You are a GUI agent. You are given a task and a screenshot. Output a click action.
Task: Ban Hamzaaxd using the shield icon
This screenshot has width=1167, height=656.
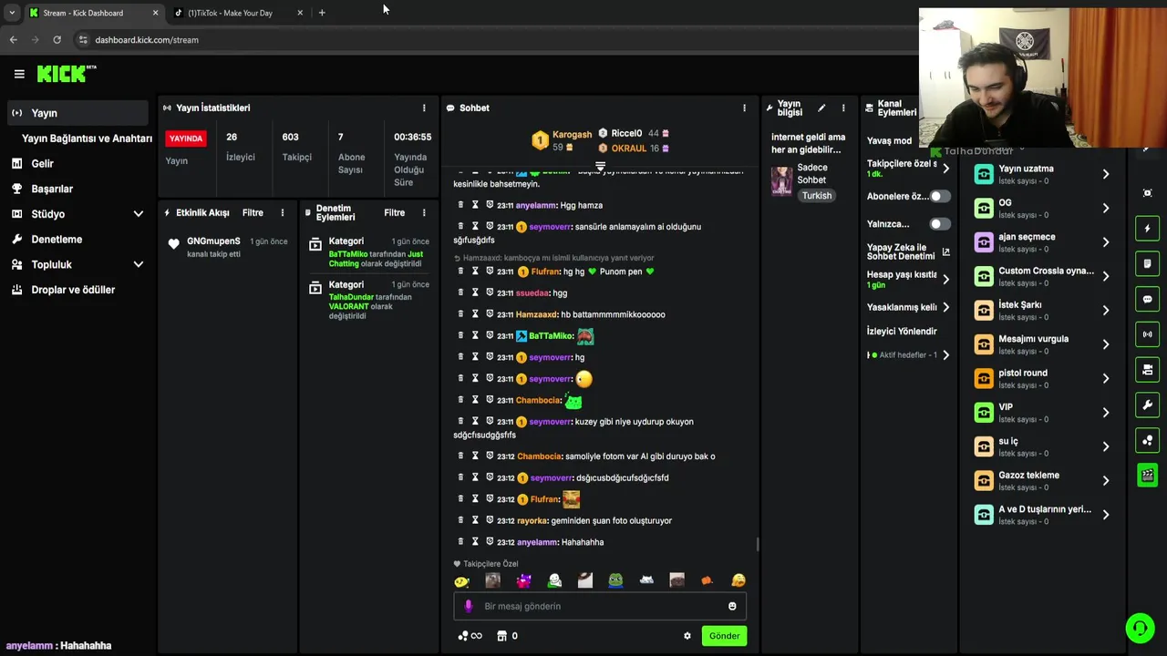click(x=490, y=314)
